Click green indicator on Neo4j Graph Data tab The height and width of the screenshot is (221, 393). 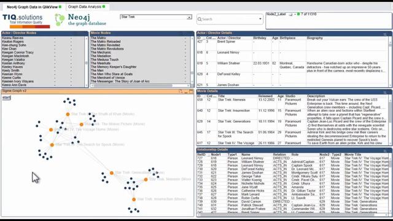(60, 7)
